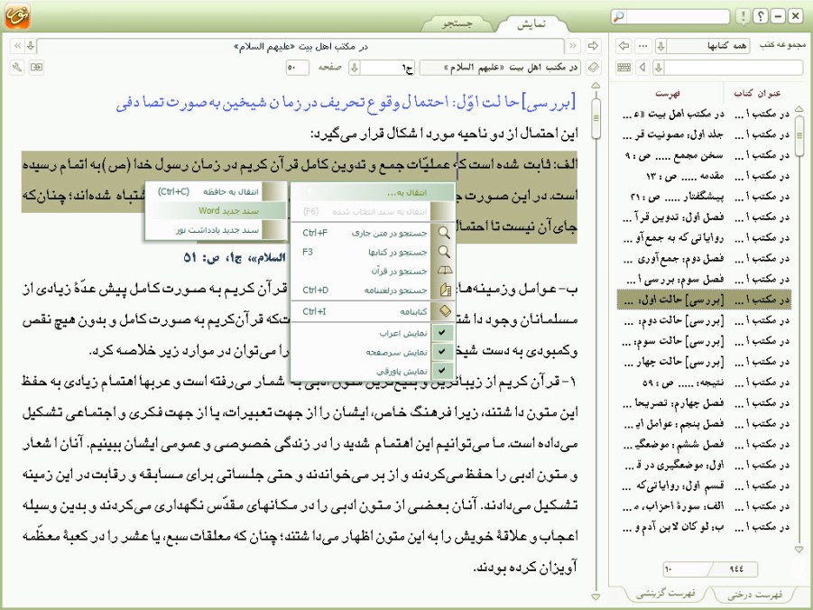The image size is (813, 610).
Task: Select the row فصل پنجم: عوامل
Action: pyautogui.click(x=704, y=423)
